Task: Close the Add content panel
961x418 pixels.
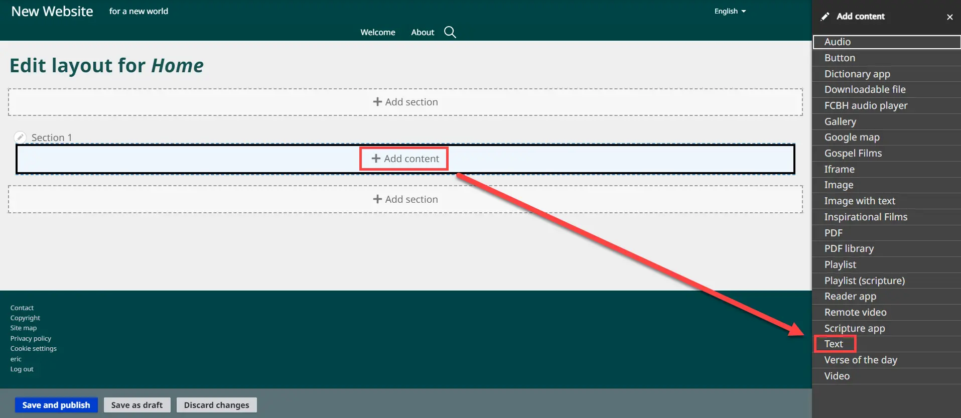Action: coord(949,17)
